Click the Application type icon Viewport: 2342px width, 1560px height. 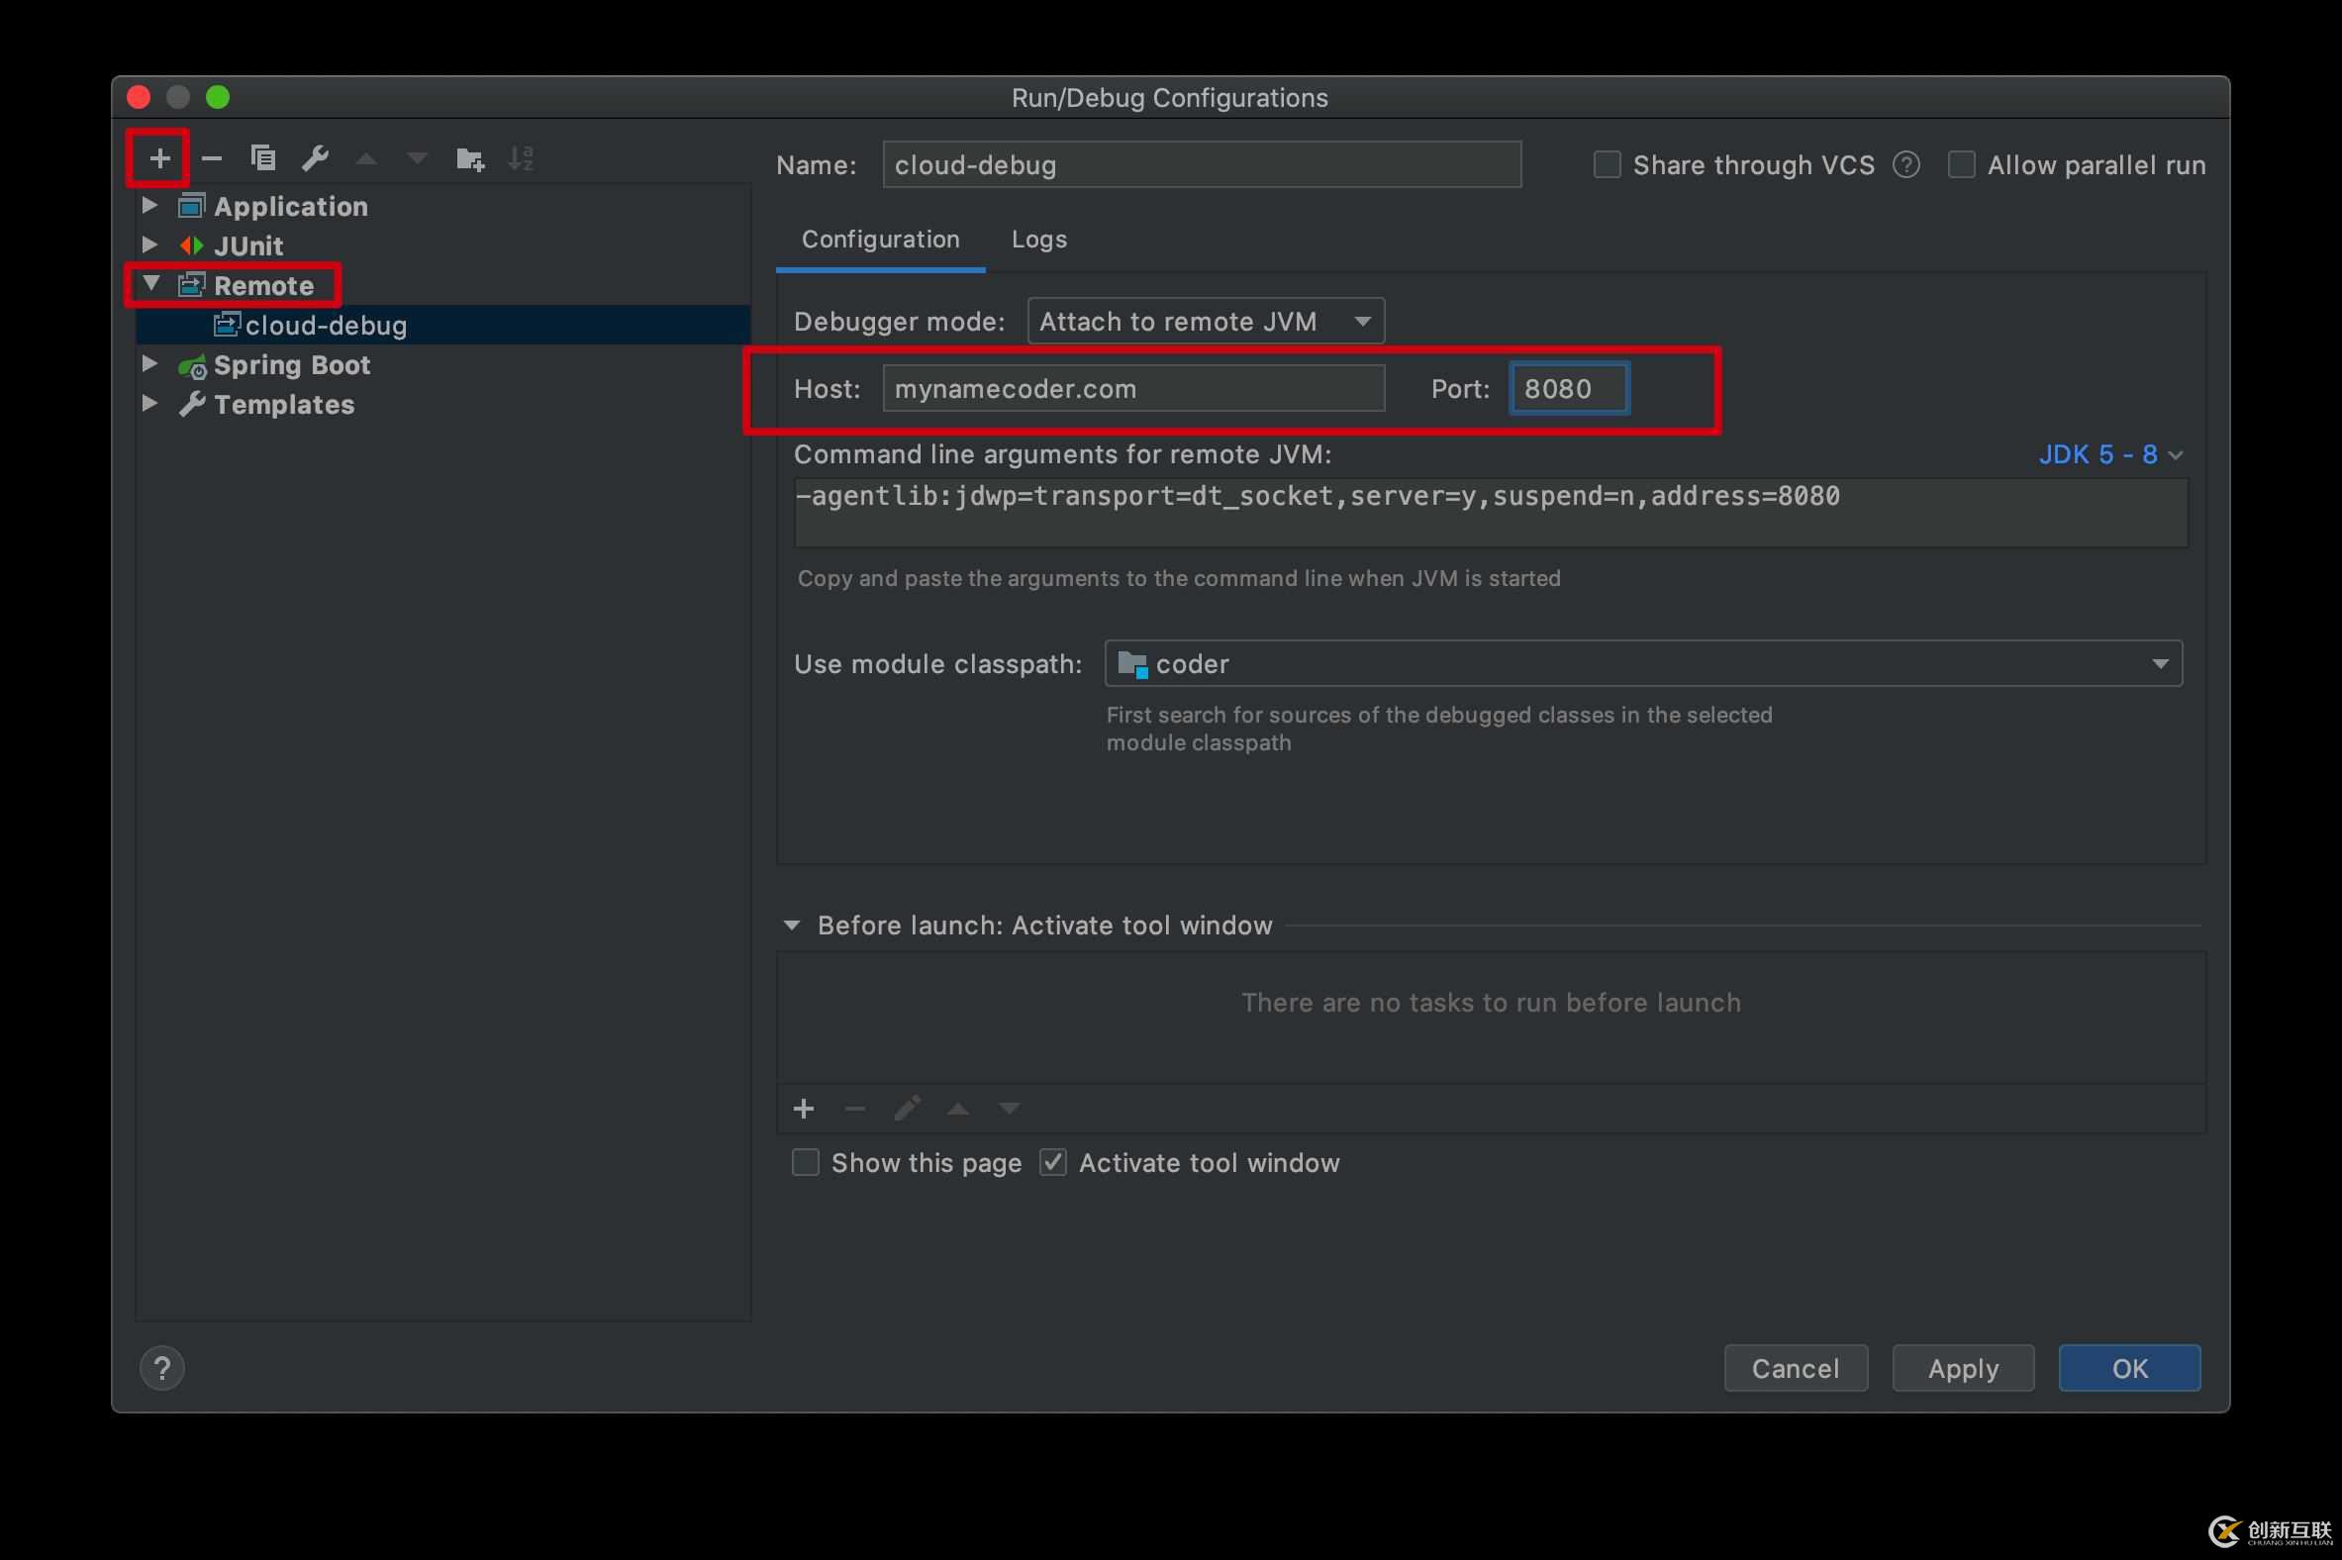[x=192, y=206]
